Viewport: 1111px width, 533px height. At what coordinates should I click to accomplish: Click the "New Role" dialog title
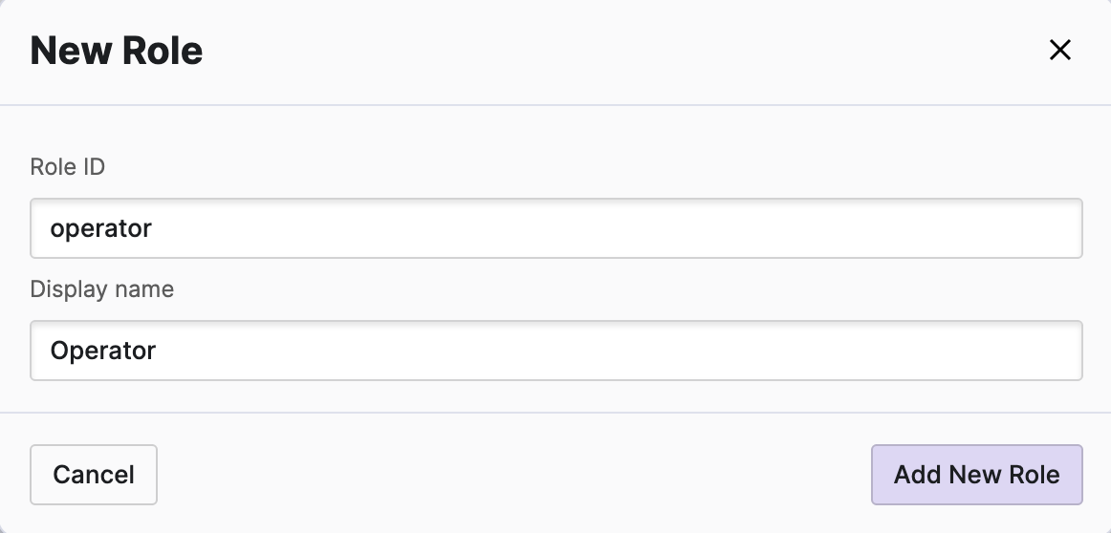[117, 51]
